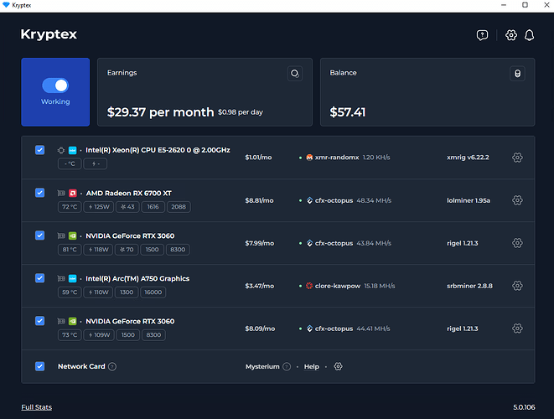Click the 118W power badge

coord(98,250)
